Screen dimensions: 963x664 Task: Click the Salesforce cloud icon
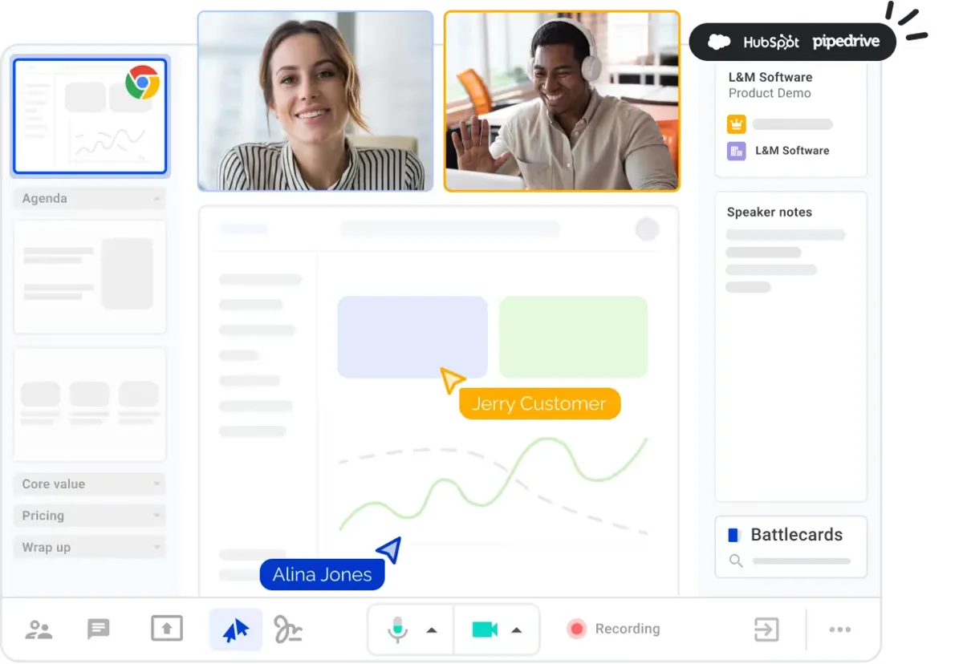[x=719, y=42]
